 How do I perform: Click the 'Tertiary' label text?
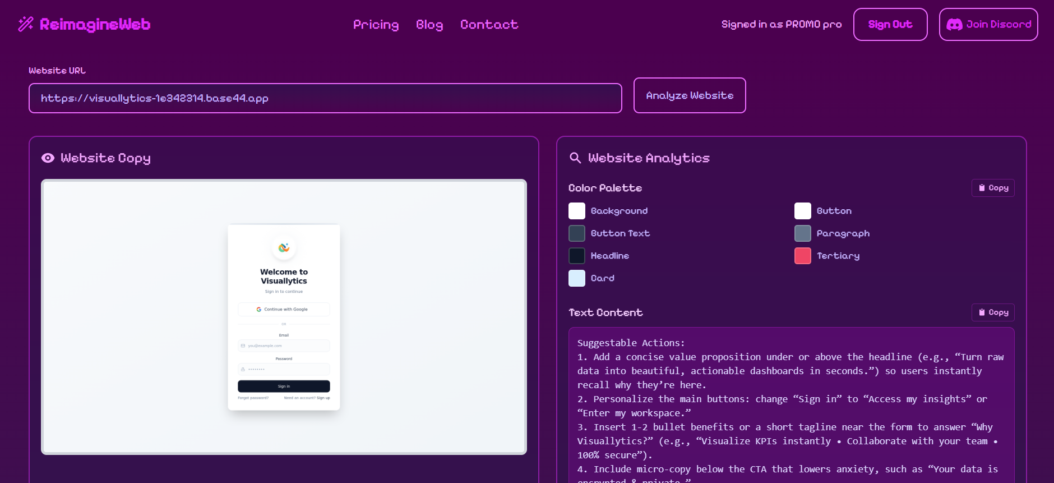tap(838, 256)
